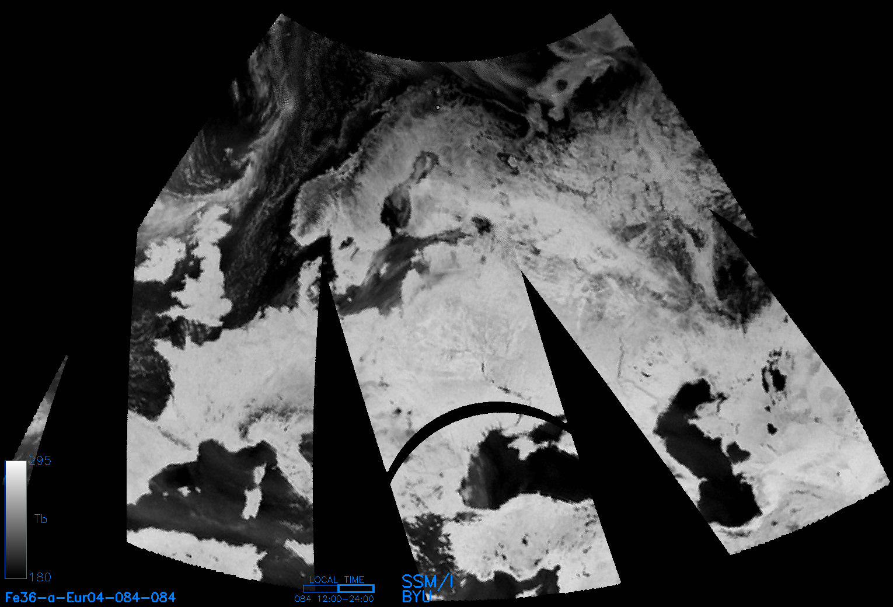Click the 084 12:00-24:00 time range text

click(x=334, y=599)
